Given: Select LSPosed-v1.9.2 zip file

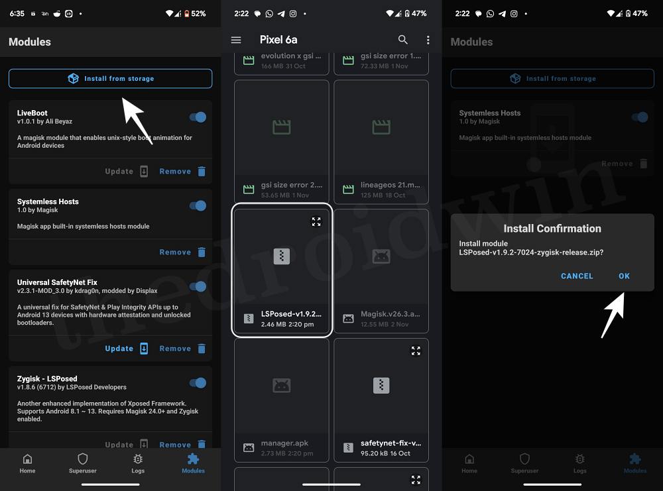Looking at the screenshot, I should [x=282, y=270].
